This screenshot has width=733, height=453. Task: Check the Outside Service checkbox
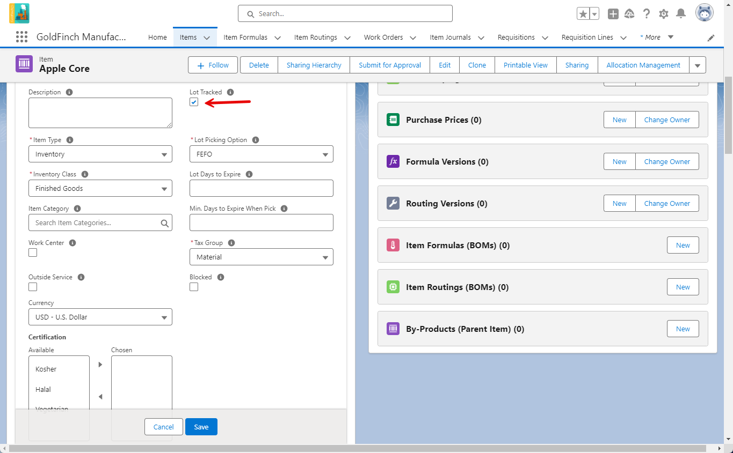[x=33, y=287]
